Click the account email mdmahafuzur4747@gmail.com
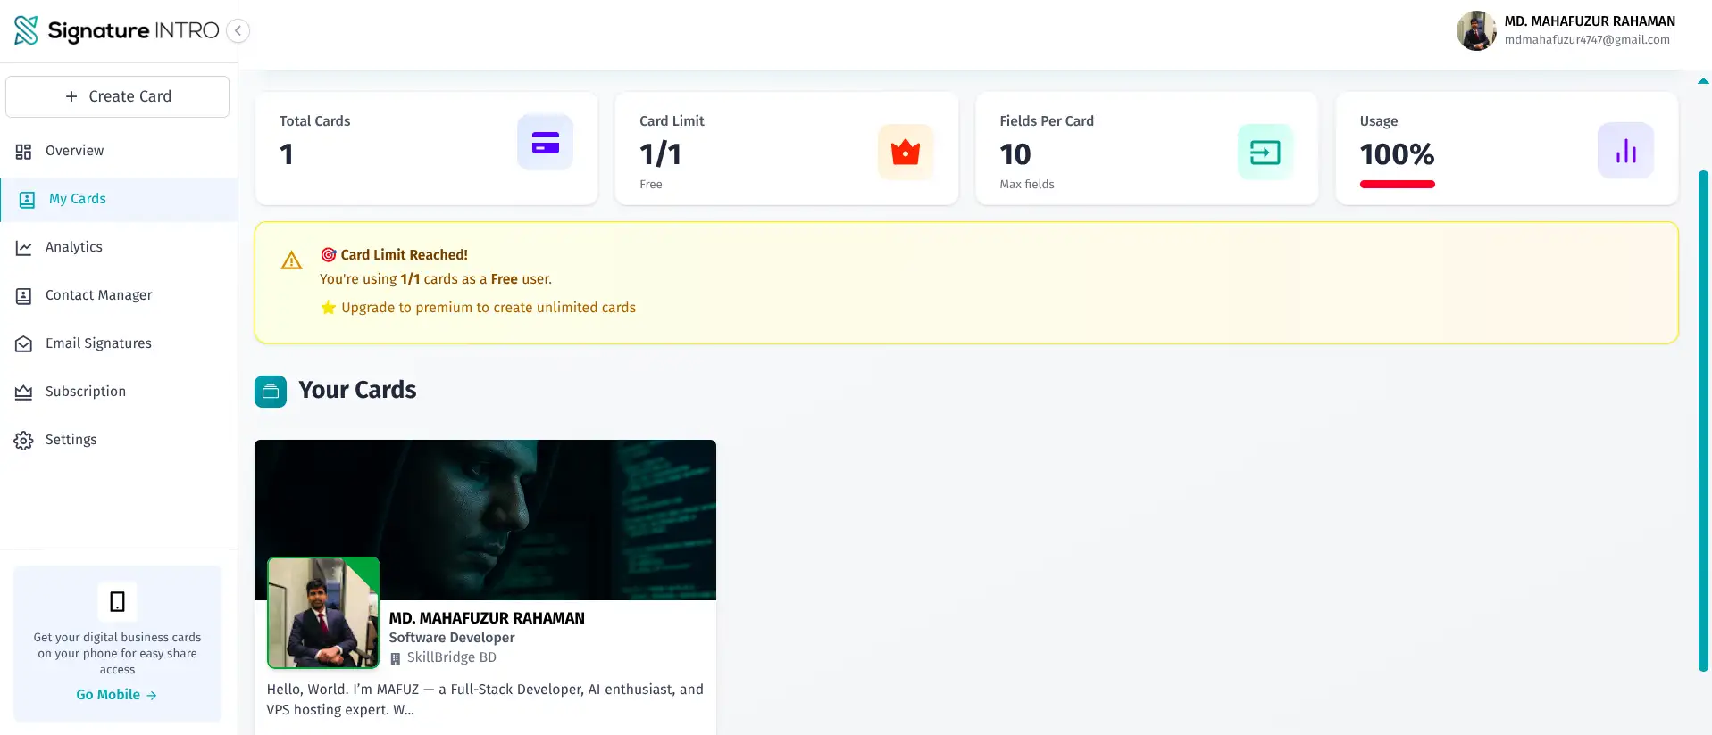Screen dimensions: 1712x735 point(1587,40)
